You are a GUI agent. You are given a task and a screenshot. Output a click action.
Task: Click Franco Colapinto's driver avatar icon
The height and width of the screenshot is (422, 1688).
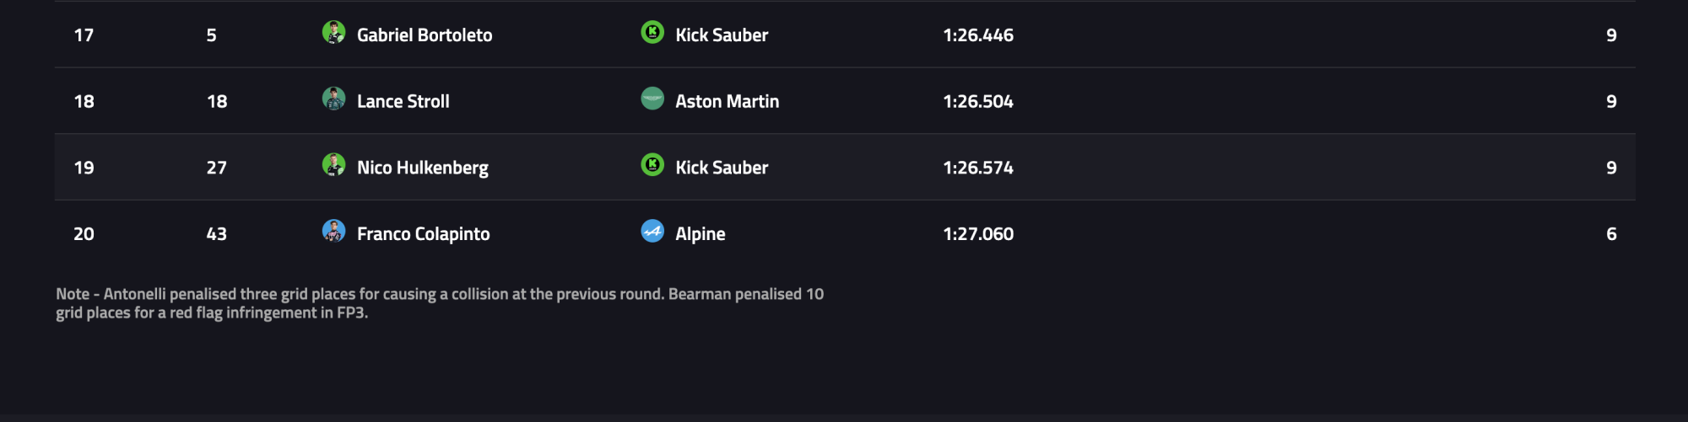pyautogui.click(x=334, y=232)
